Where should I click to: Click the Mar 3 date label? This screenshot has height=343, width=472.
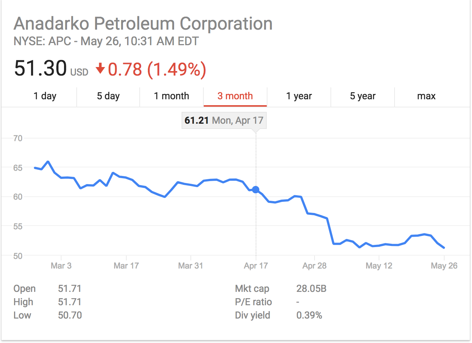(x=61, y=266)
